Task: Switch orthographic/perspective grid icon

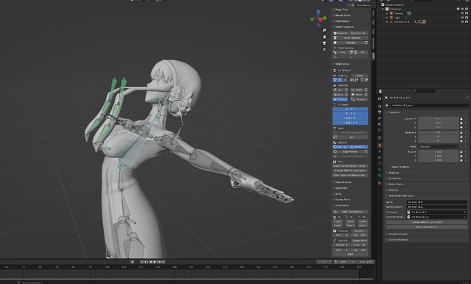Action: pos(324,50)
